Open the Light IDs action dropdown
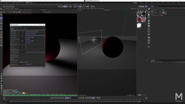The image size is (185, 104). (x=24, y=62)
